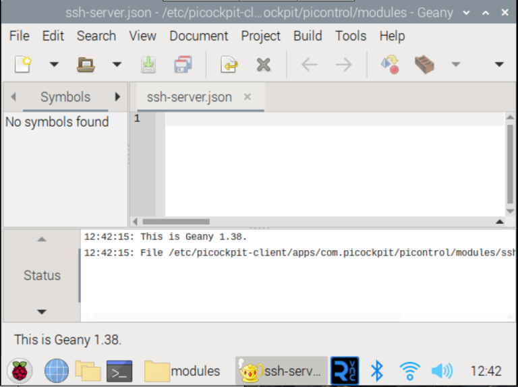Screen dimensions: 518x387
Task: Click editor vertical scrollbar down arrow
Action: click(510, 211)
